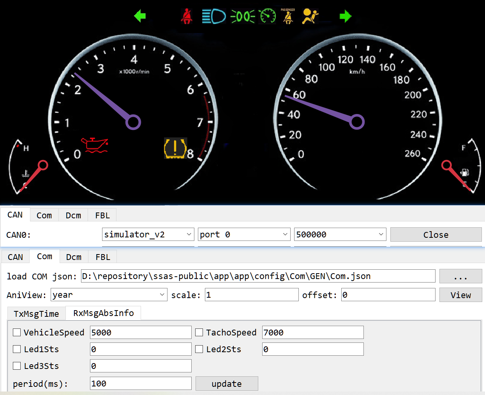
Task: Click the green cruise control indicator
Action: pos(268,16)
